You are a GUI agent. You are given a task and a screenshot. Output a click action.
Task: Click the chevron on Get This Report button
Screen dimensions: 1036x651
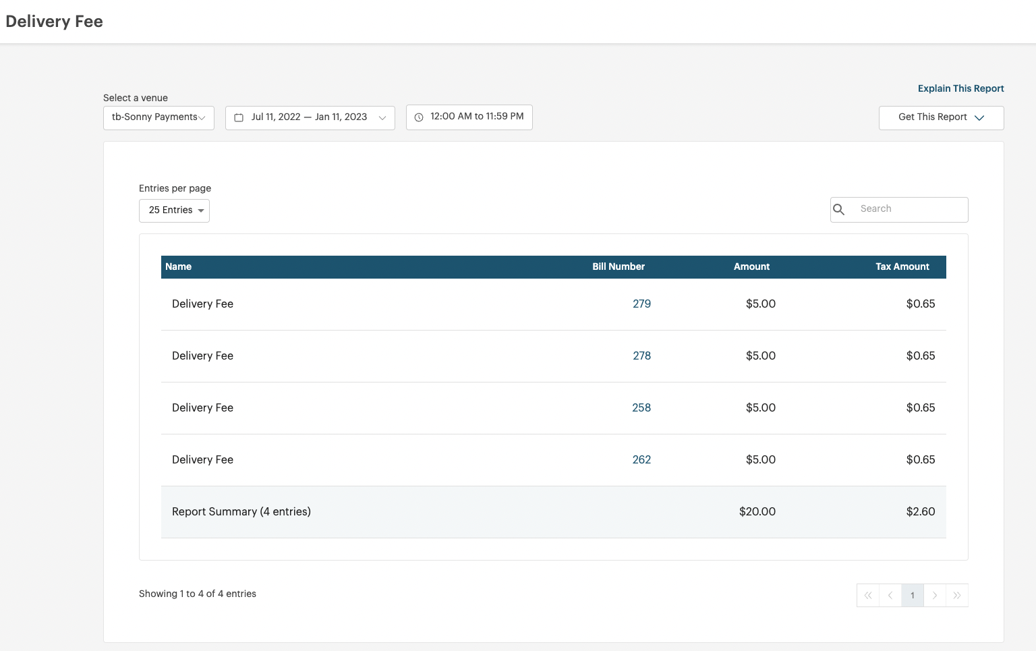coord(980,117)
